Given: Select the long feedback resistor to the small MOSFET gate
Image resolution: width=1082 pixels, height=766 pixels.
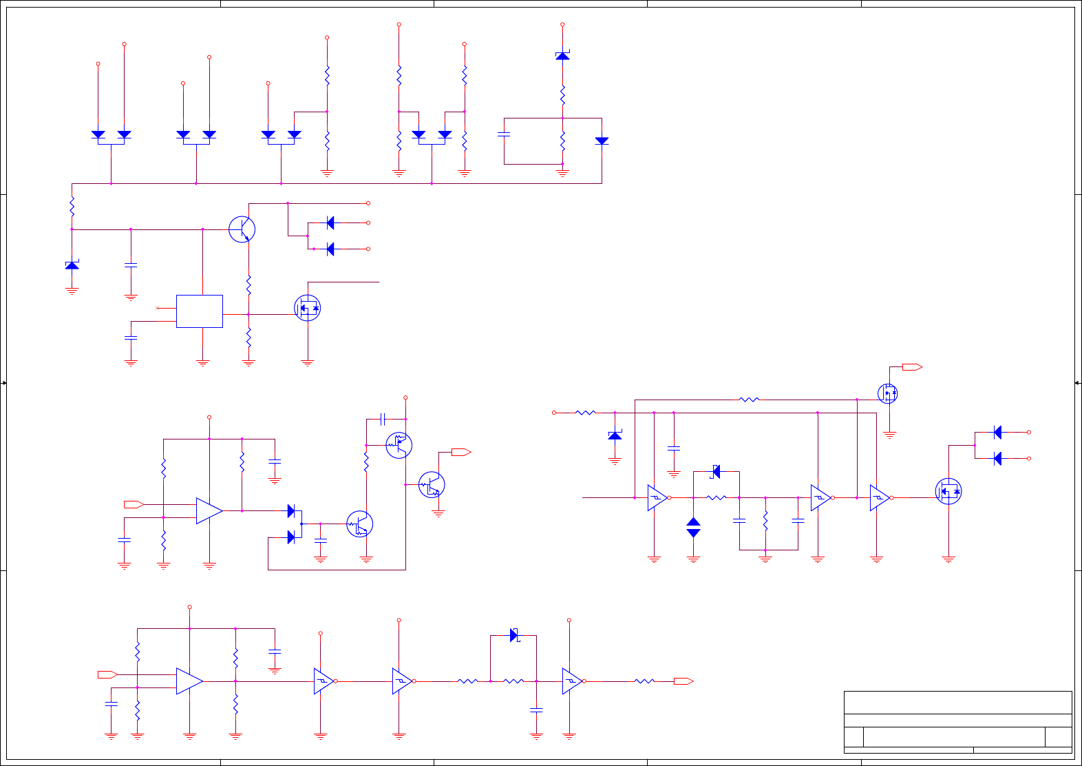Looking at the screenshot, I should click(x=749, y=400).
